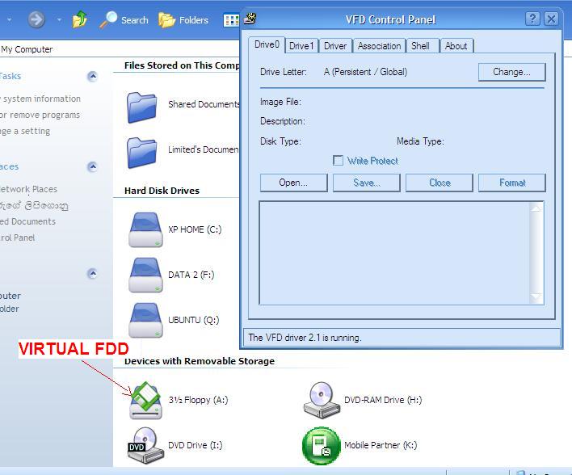The image size is (572, 475).
Task: Click the VFD driver 2.1 is running status
Action: click(x=305, y=338)
